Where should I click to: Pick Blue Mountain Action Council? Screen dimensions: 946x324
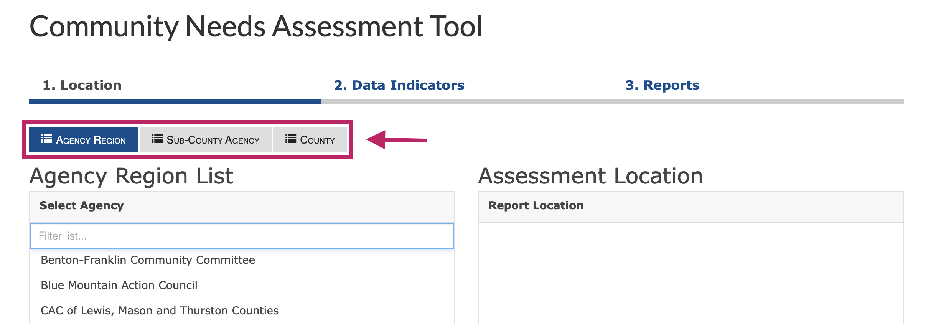(x=119, y=285)
